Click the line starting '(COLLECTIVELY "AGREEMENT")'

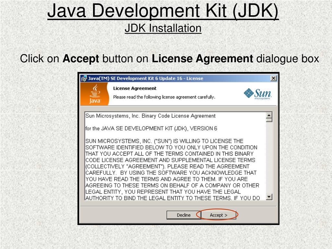pos(167,166)
